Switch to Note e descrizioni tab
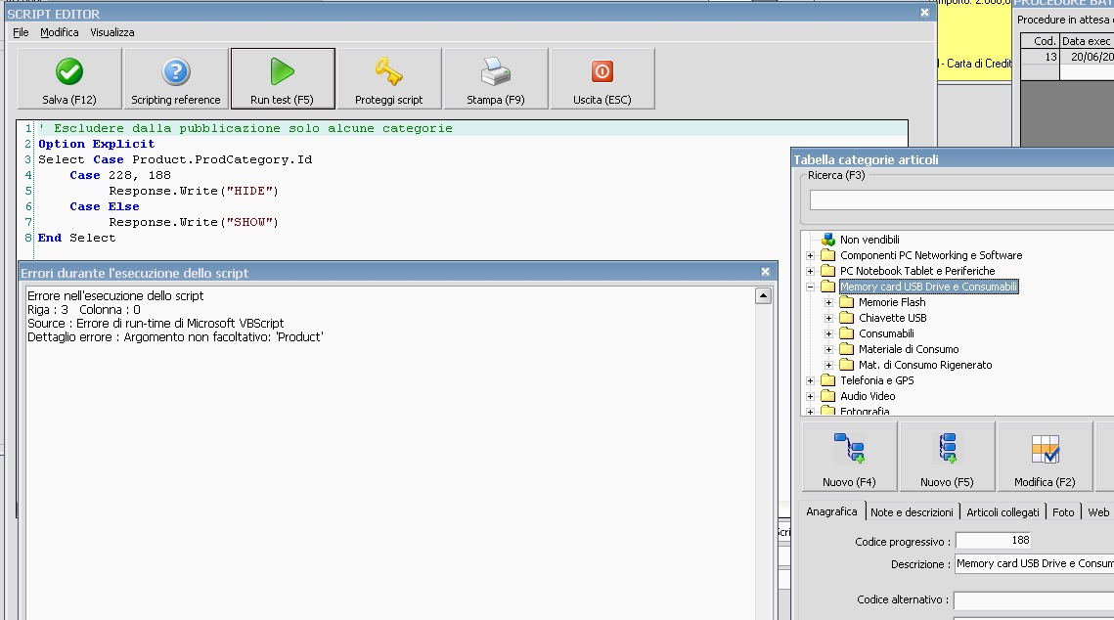This screenshot has height=620, width=1114. pos(913,512)
